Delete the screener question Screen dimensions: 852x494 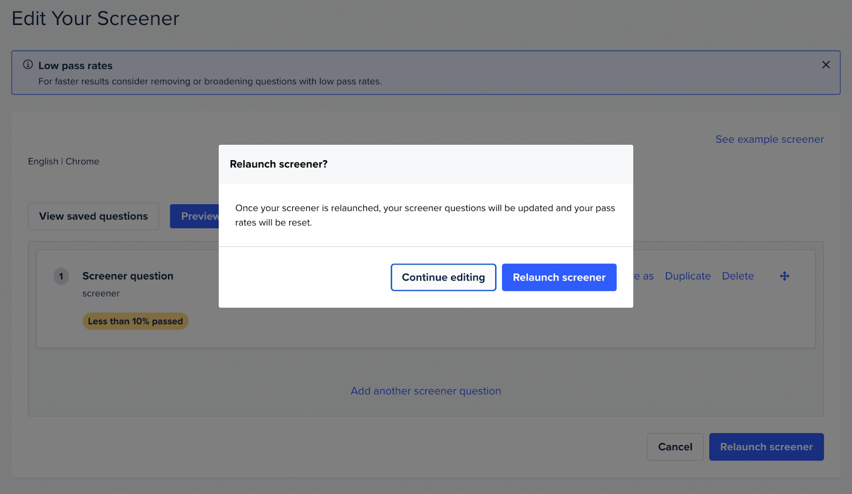point(738,276)
